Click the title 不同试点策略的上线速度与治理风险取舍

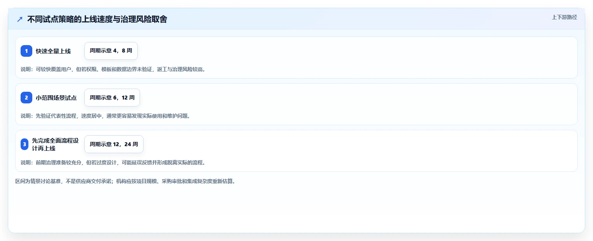(97, 19)
